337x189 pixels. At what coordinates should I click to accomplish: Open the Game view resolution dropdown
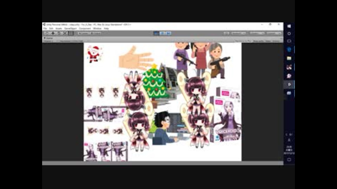coord(71,41)
